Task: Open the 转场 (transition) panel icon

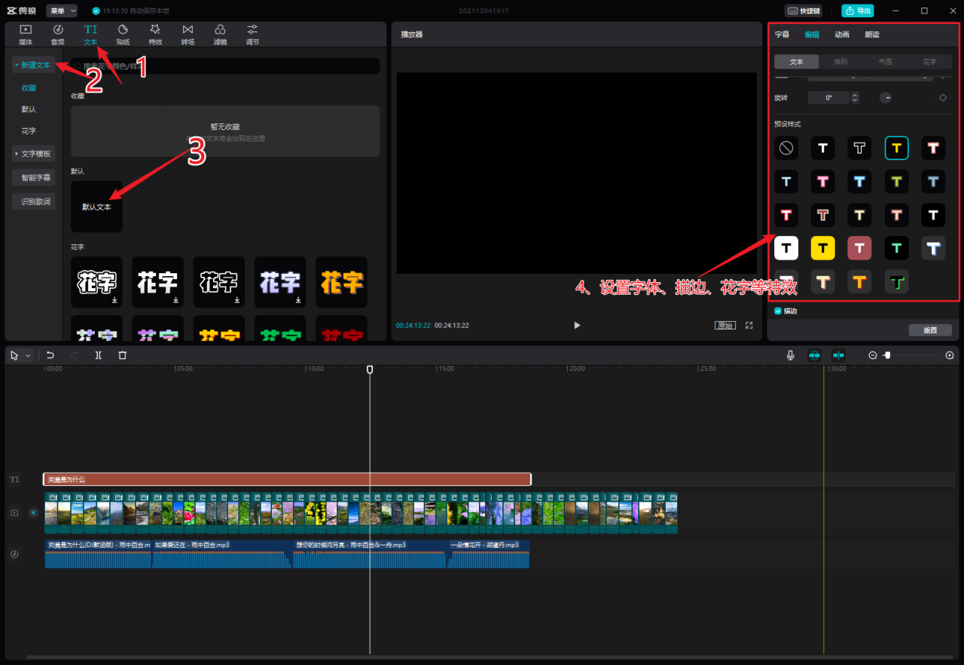Action: point(188,34)
